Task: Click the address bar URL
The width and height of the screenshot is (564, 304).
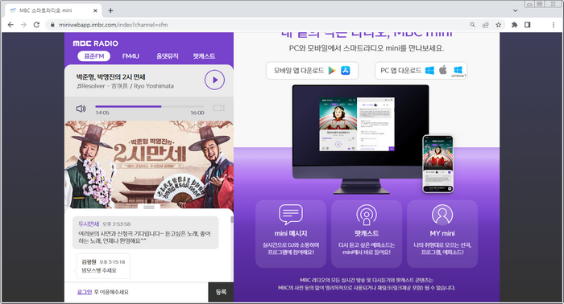Action: [113, 25]
